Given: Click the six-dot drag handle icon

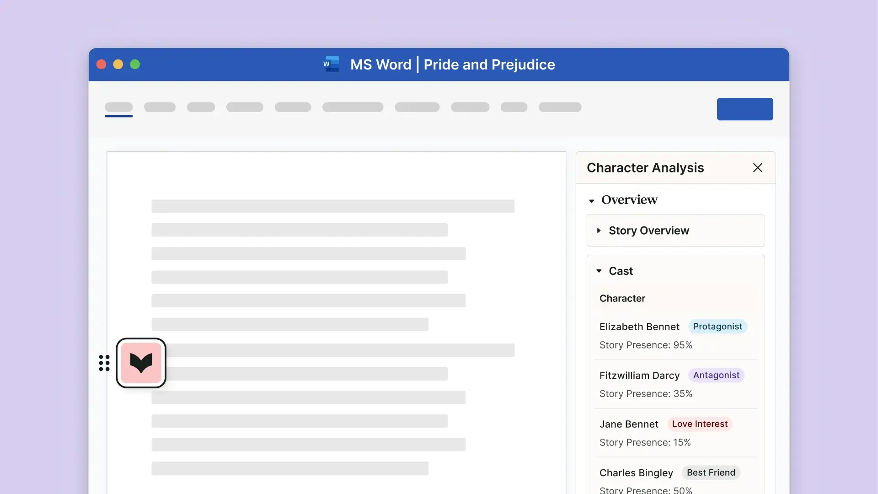Looking at the screenshot, I should tap(104, 363).
